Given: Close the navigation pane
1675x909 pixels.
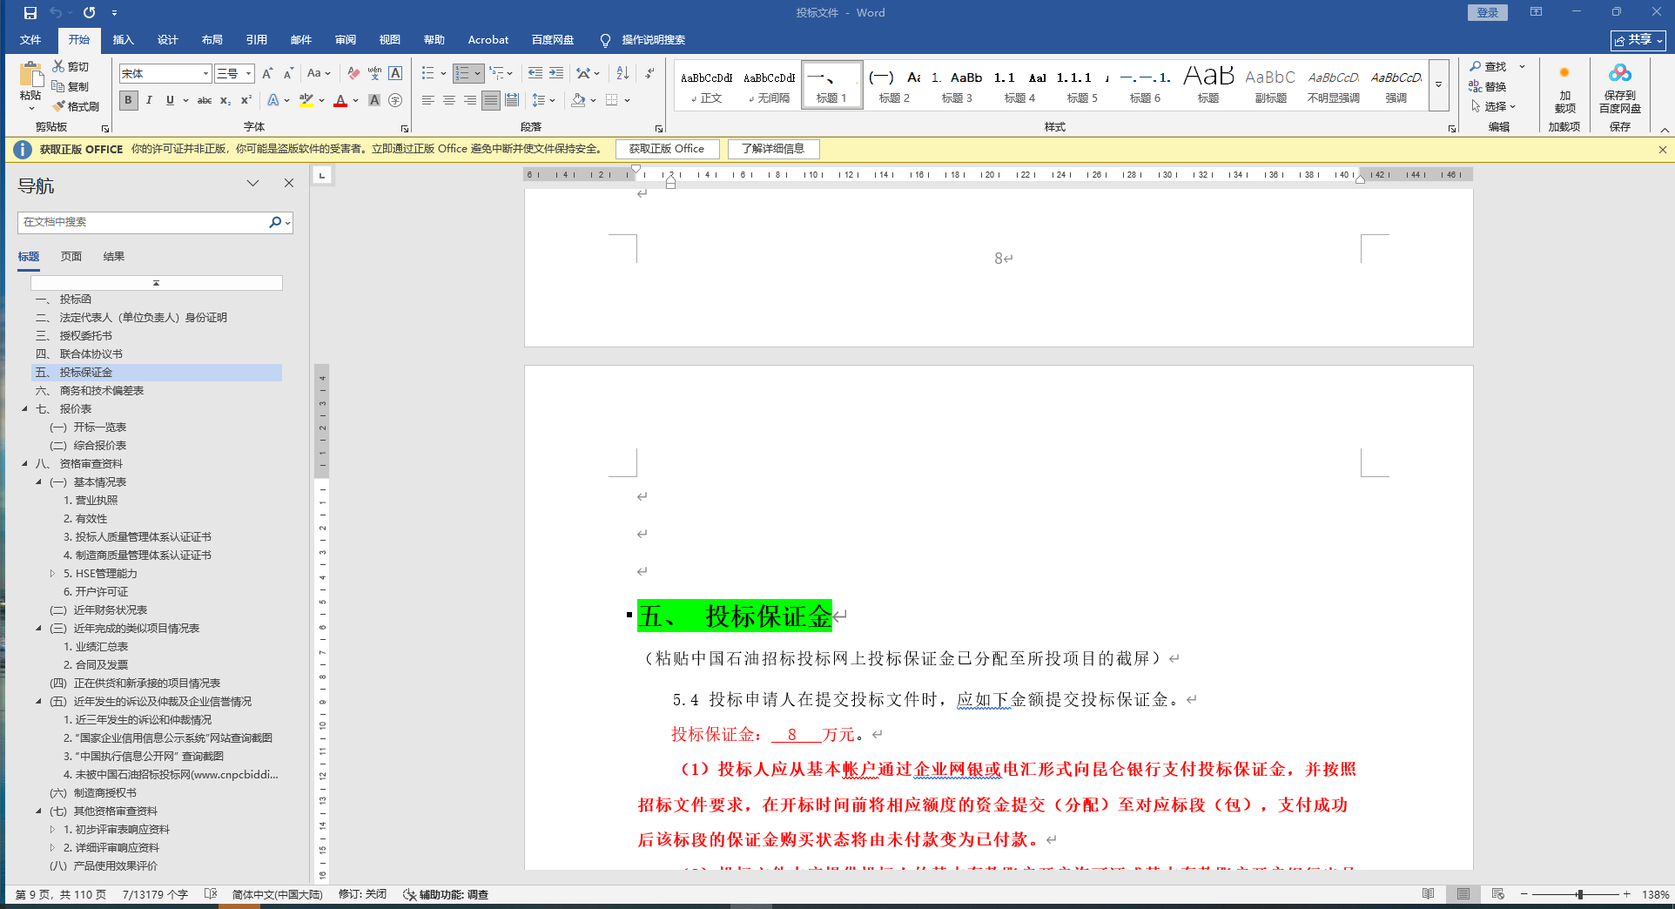Looking at the screenshot, I should pos(289,183).
